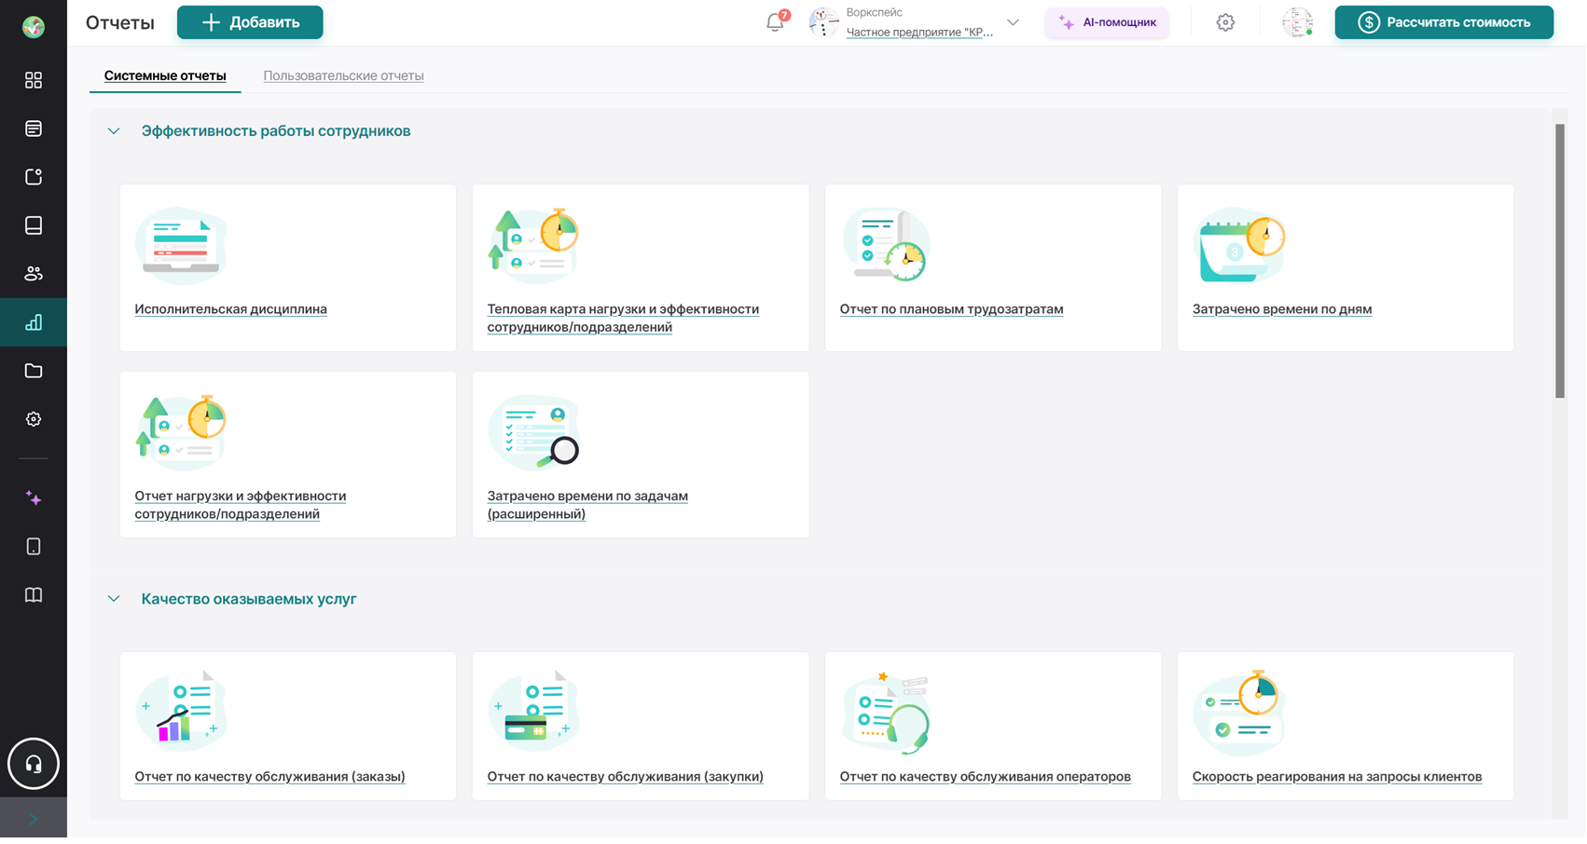Open Отчет по качеству обслуживания операторов link
This screenshot has width=1587, height=844.
pos(985,777)
